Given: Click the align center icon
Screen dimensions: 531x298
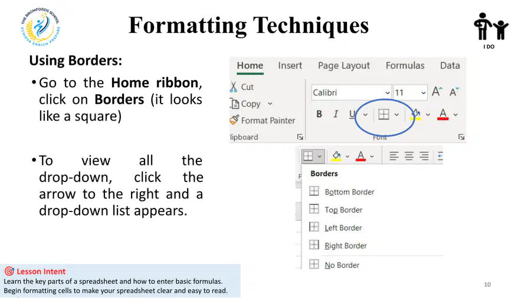Looking at the screenshot, I should (x=409, y=155).
